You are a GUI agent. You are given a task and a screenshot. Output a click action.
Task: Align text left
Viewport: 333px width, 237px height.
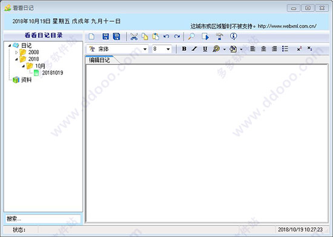(x=252, y=49)
